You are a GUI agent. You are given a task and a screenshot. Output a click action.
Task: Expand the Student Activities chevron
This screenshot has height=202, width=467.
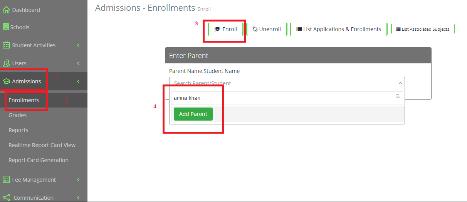78,45
